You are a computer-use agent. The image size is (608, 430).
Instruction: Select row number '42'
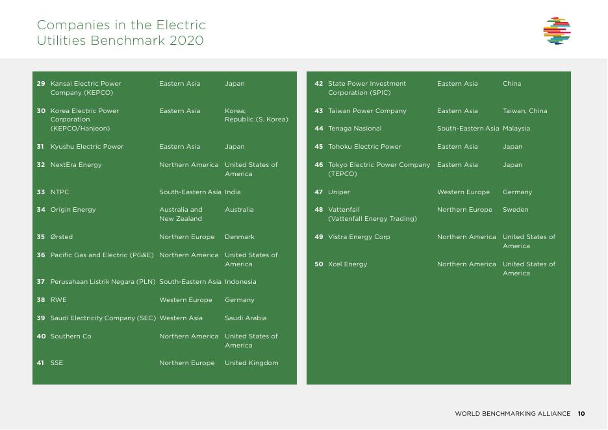pyautogui.click(x=319, y=83)
